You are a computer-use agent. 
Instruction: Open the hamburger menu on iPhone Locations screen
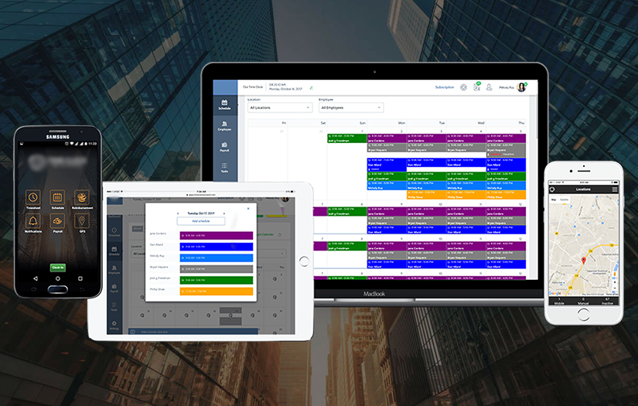click(615, 189)
